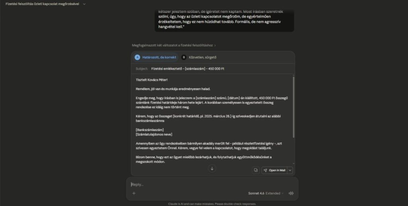Click the A badge icon of variant
The width and height of the screenshot is (408, 206).
pos(137,57)
